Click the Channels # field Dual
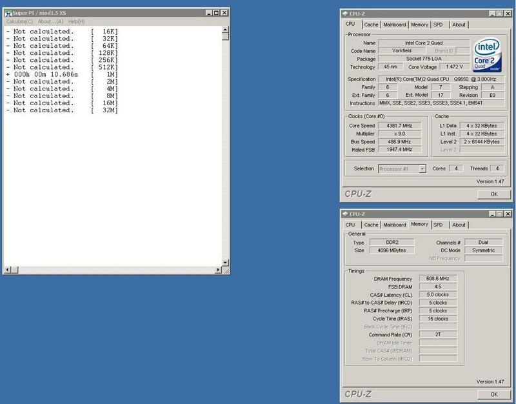This screenshot has height=404, width=516. (x=483, y=242)
